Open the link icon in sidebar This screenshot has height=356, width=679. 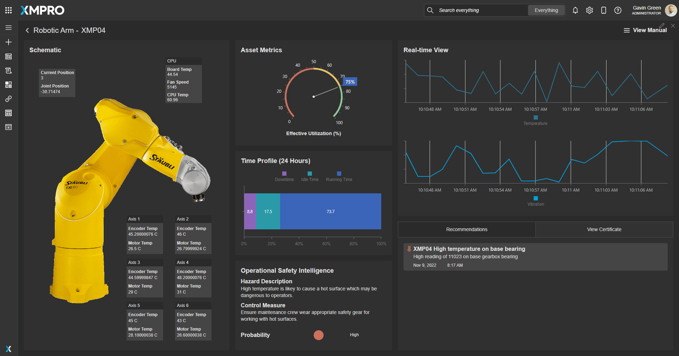[8, 99]
